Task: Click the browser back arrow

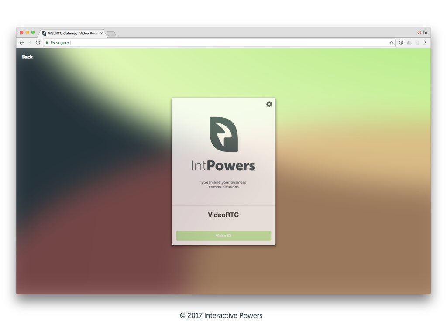Action: 21,43
